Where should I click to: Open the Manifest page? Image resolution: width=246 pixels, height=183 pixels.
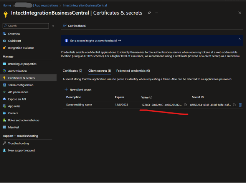(14, 127)
